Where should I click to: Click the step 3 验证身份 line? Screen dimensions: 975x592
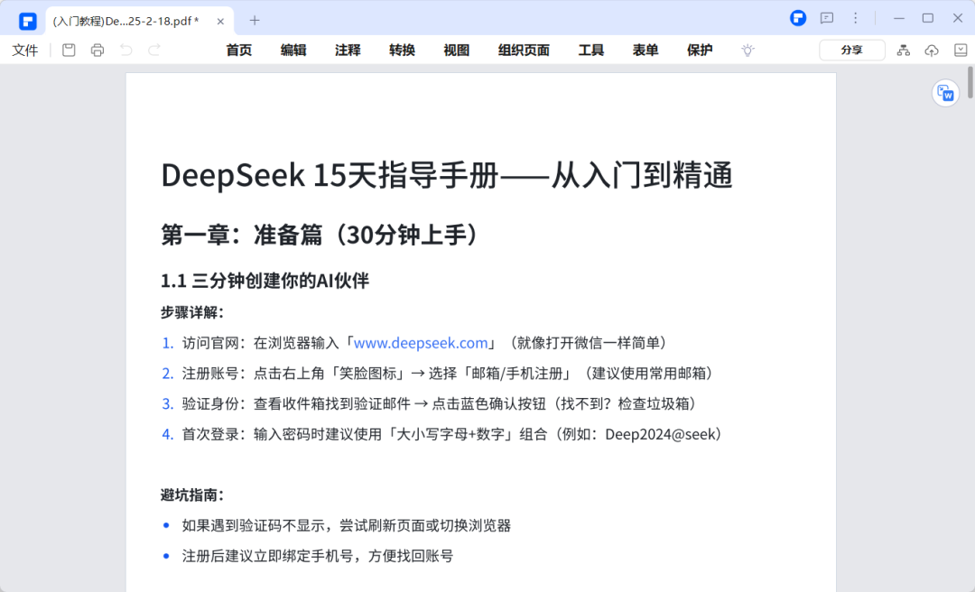point(431,404)
